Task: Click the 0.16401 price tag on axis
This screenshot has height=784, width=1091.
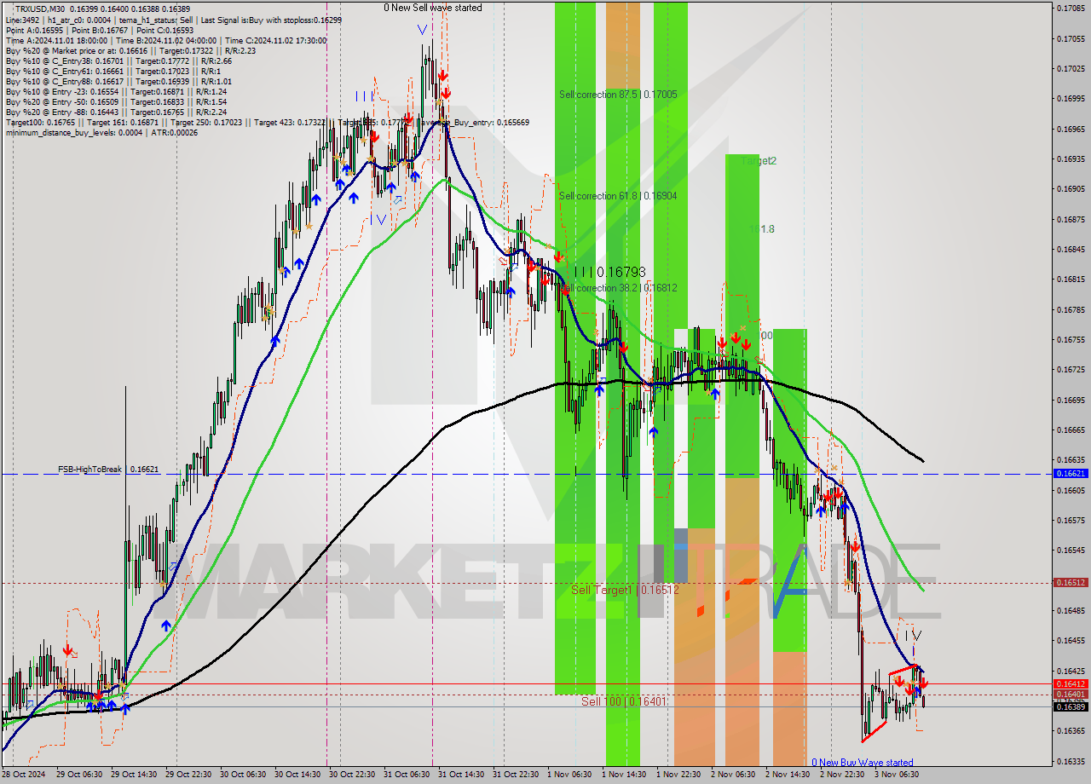Action: [1071, 695]
